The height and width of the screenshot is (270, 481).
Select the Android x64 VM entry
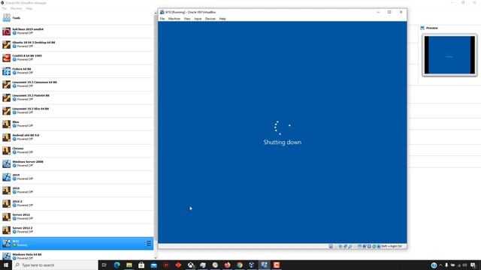(x=77, y=137)
